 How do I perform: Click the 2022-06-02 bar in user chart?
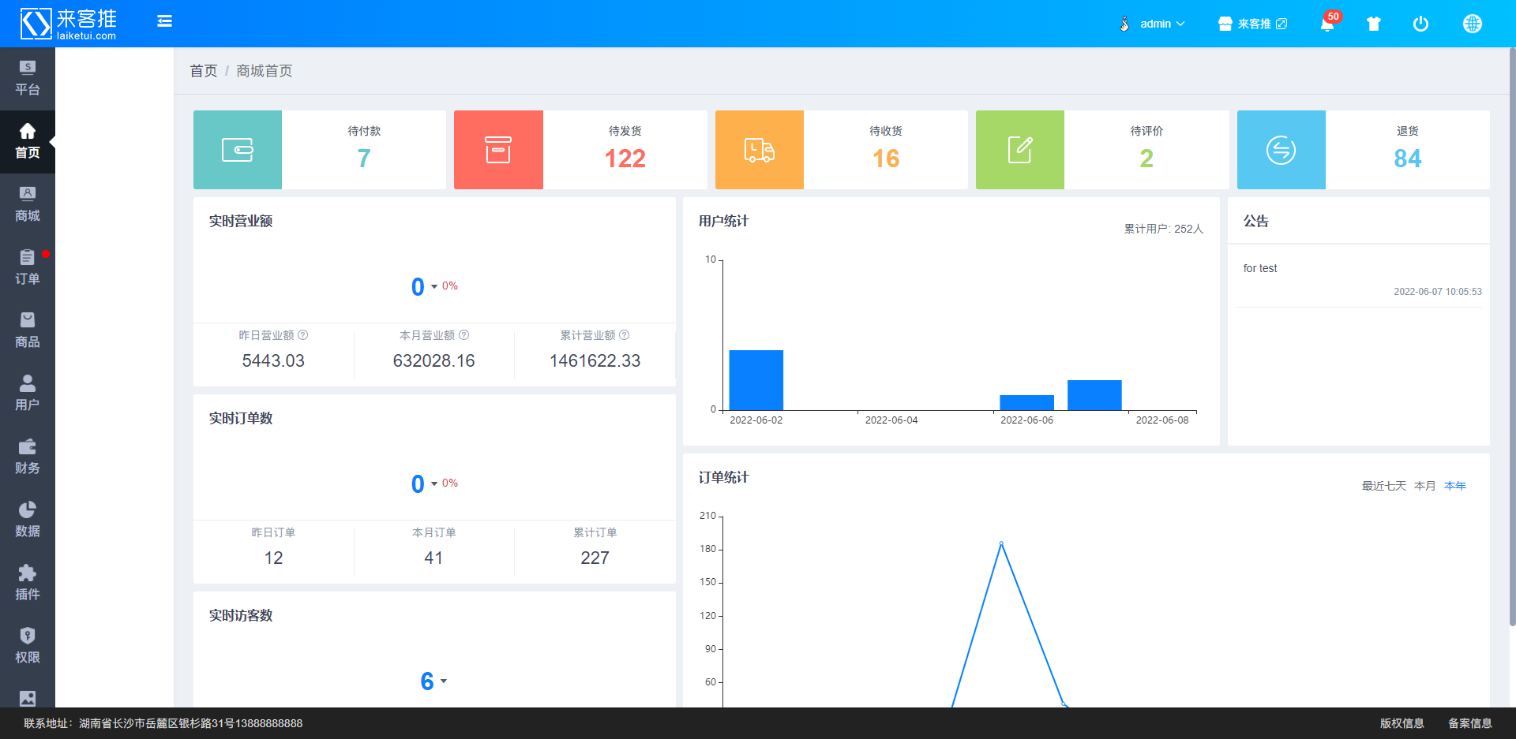point(756,380)
